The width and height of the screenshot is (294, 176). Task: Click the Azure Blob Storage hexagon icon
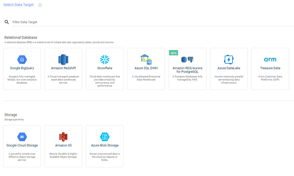tap(105, 137)
